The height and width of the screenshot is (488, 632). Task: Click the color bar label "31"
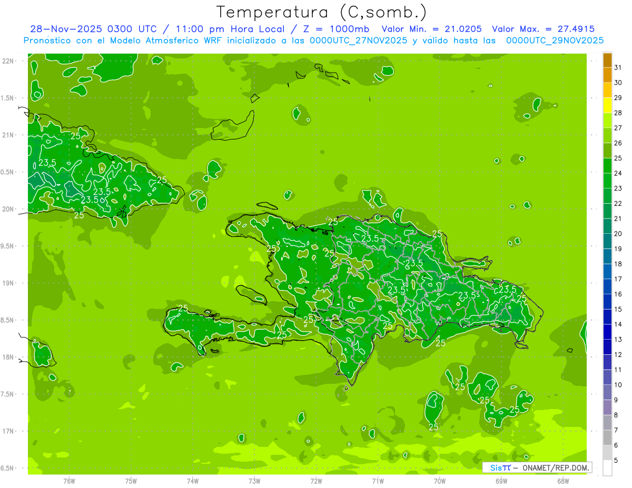(x=618, y=67)
